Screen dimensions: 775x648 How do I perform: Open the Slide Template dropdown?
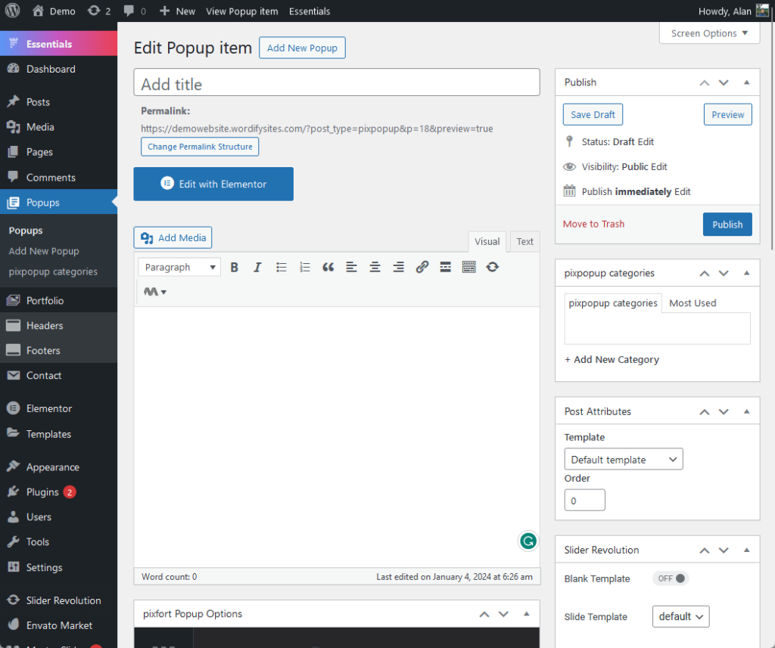[x=680, y=616]
